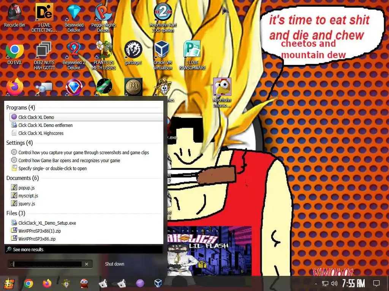Click See more results link
389x291 pixels.
28,249
